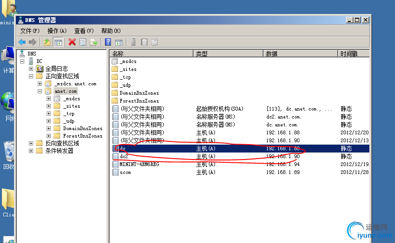Select _msdcs folder in right list

[x=128, y=61]
